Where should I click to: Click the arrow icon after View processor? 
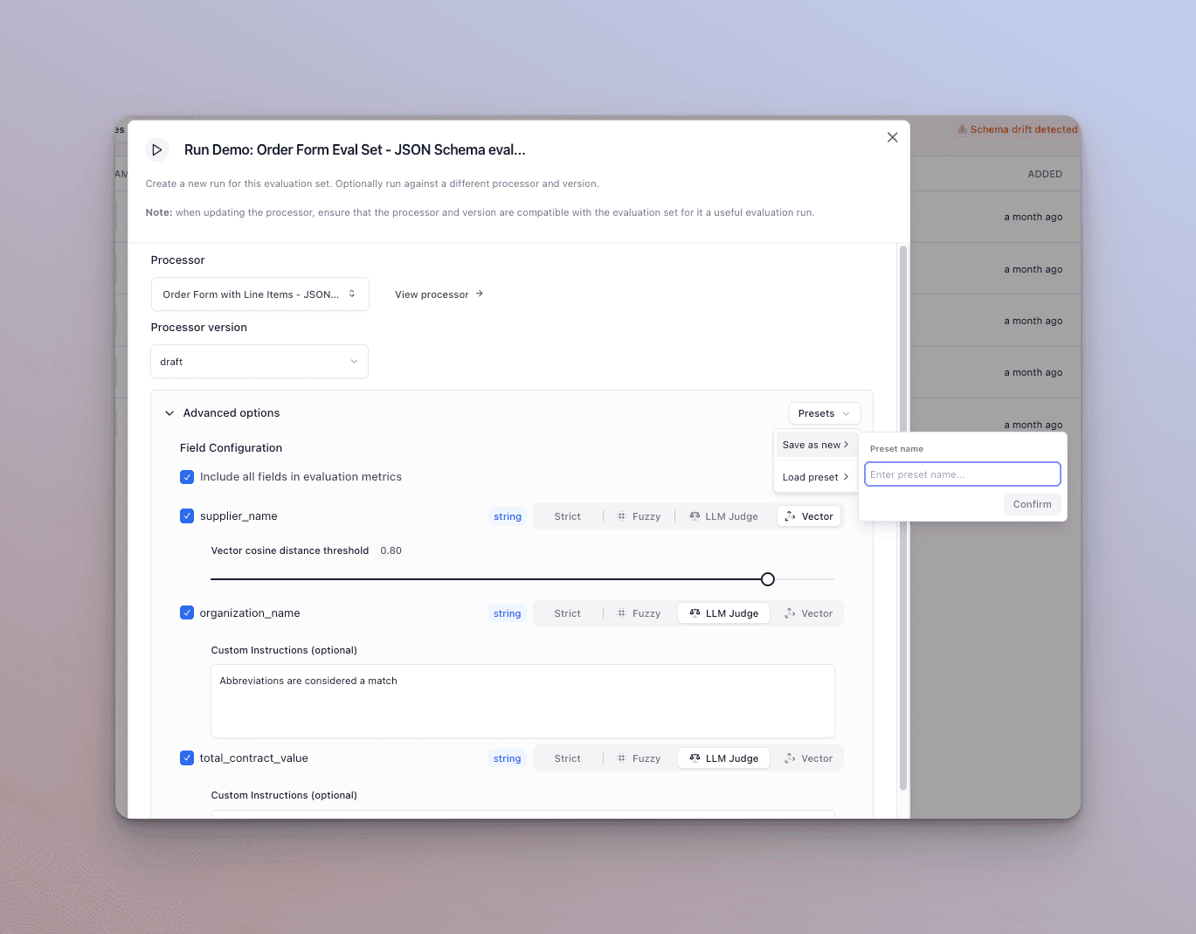(x=480, y=294)
